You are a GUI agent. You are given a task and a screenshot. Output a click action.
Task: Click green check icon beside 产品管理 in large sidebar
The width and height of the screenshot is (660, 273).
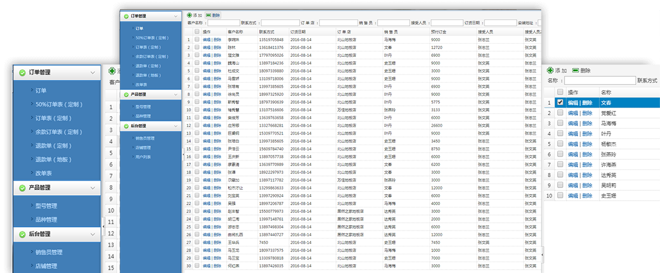click(22, 188)
